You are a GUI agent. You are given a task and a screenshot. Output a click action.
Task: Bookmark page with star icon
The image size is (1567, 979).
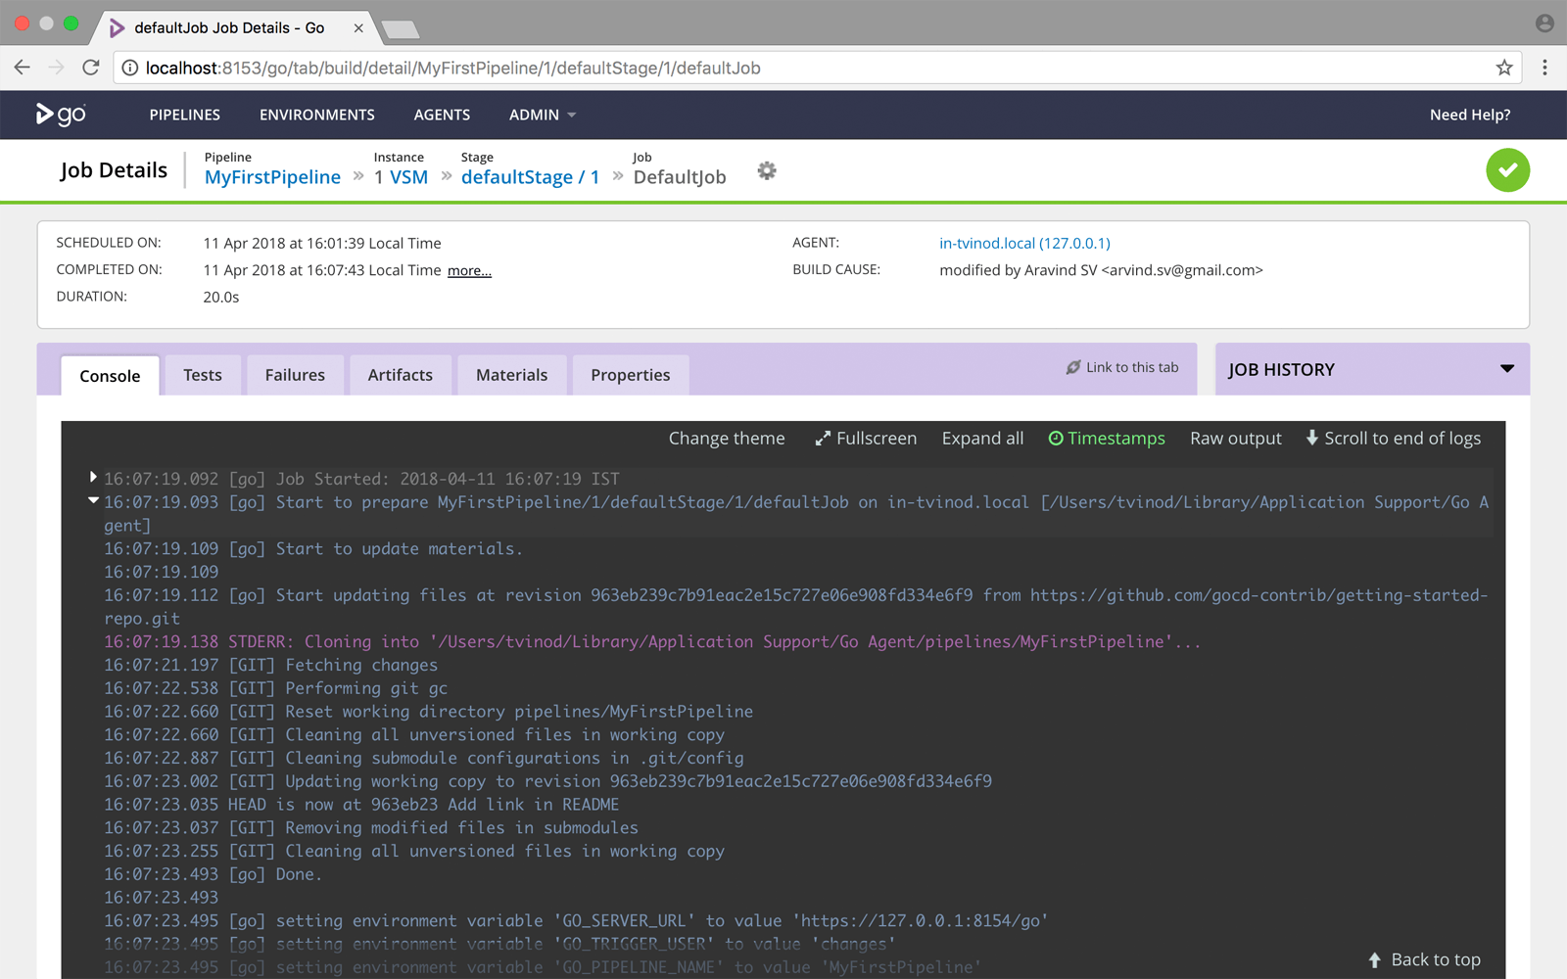point(1504,68)
